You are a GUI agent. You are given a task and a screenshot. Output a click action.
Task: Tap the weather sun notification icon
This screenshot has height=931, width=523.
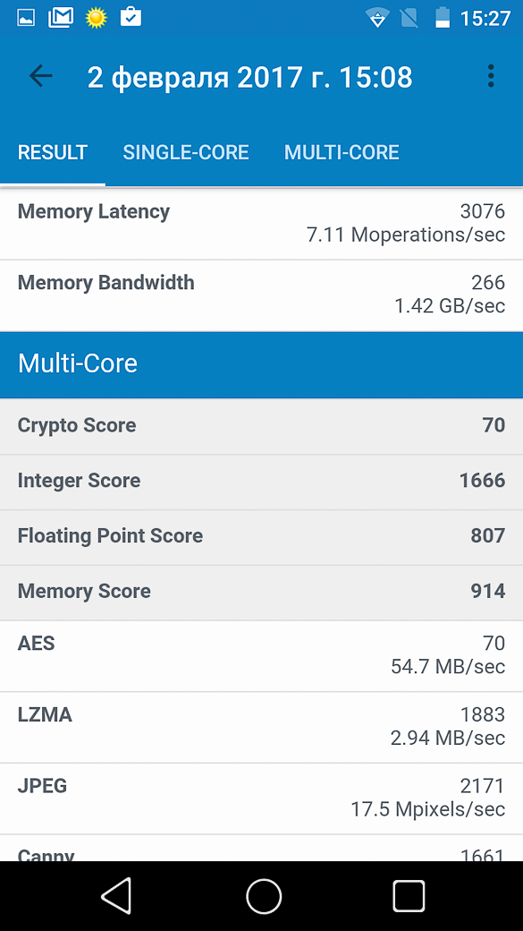(96, 18)
